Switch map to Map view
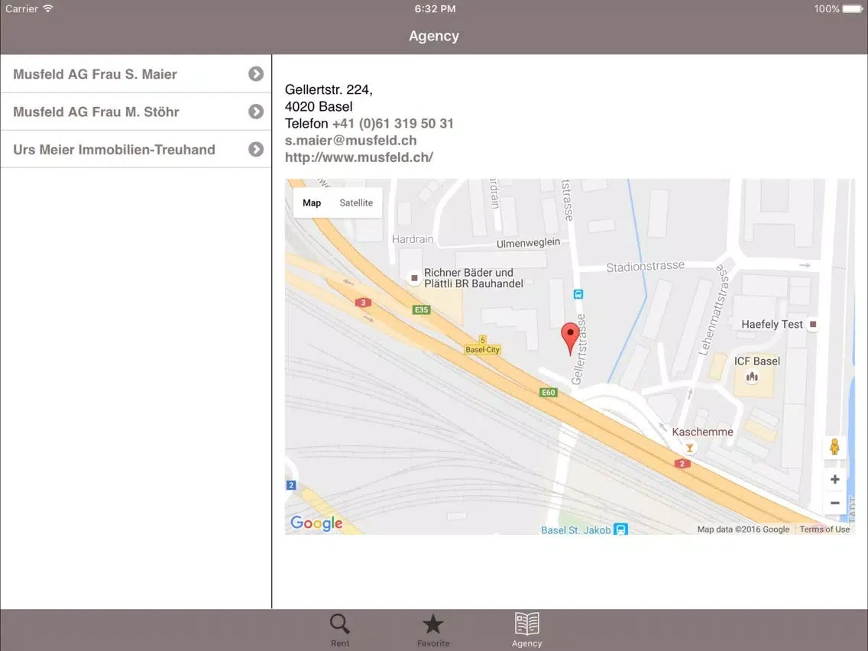 click(312, 202)
